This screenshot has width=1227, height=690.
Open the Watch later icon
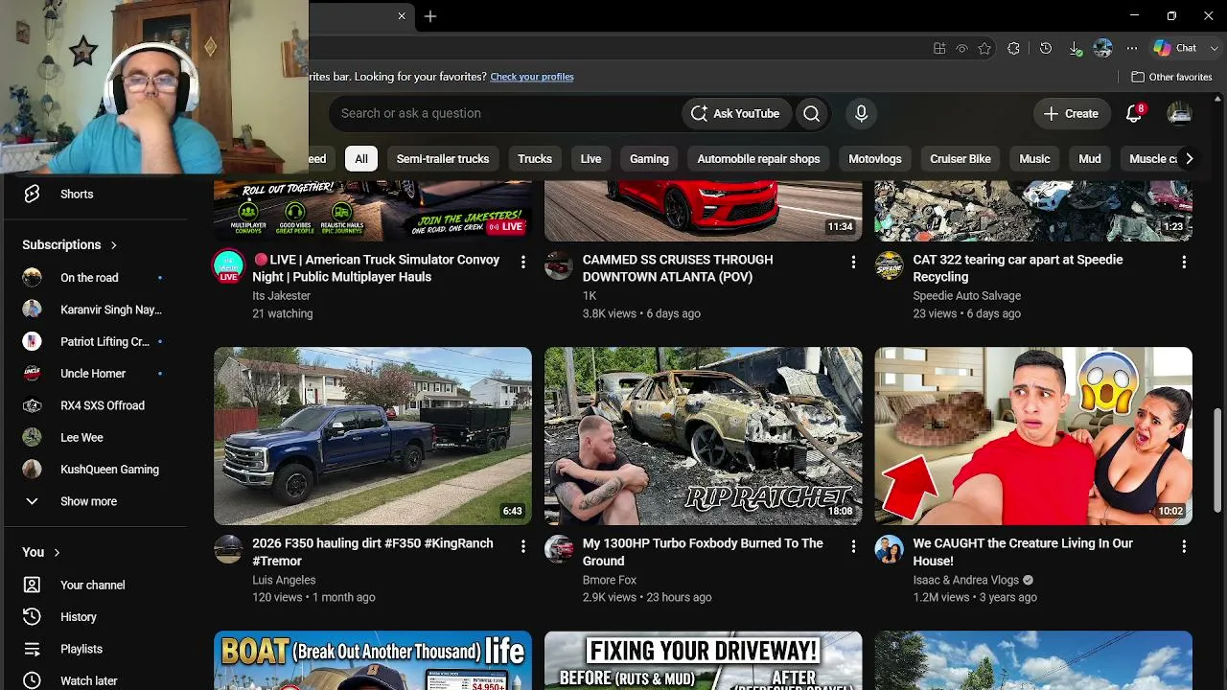pos(32,680)
